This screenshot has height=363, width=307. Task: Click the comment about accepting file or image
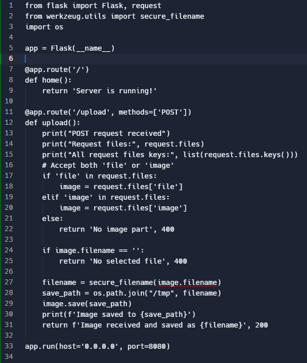(x=108, y=165)
